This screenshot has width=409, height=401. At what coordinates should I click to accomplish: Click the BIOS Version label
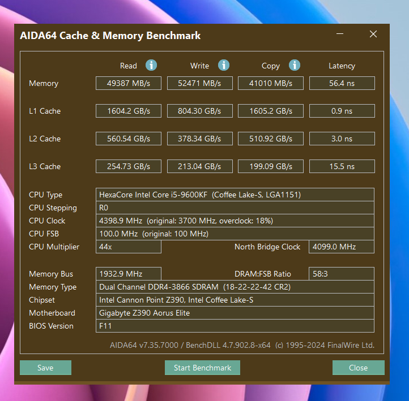[51, 326]
